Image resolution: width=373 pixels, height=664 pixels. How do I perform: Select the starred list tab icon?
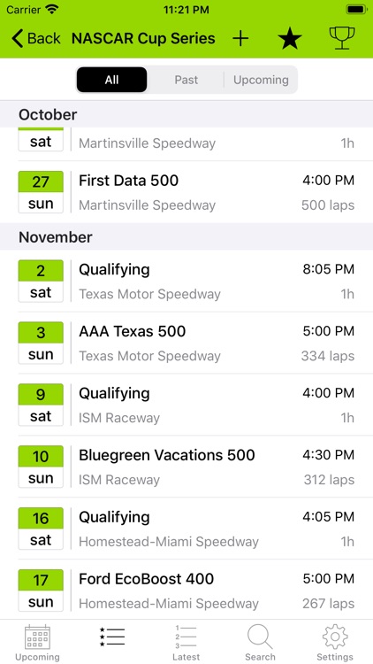(112, 637)
